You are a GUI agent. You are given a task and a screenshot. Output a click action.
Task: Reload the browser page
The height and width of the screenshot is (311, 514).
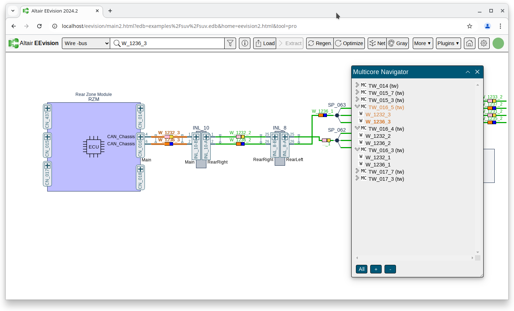pos(39,26)
